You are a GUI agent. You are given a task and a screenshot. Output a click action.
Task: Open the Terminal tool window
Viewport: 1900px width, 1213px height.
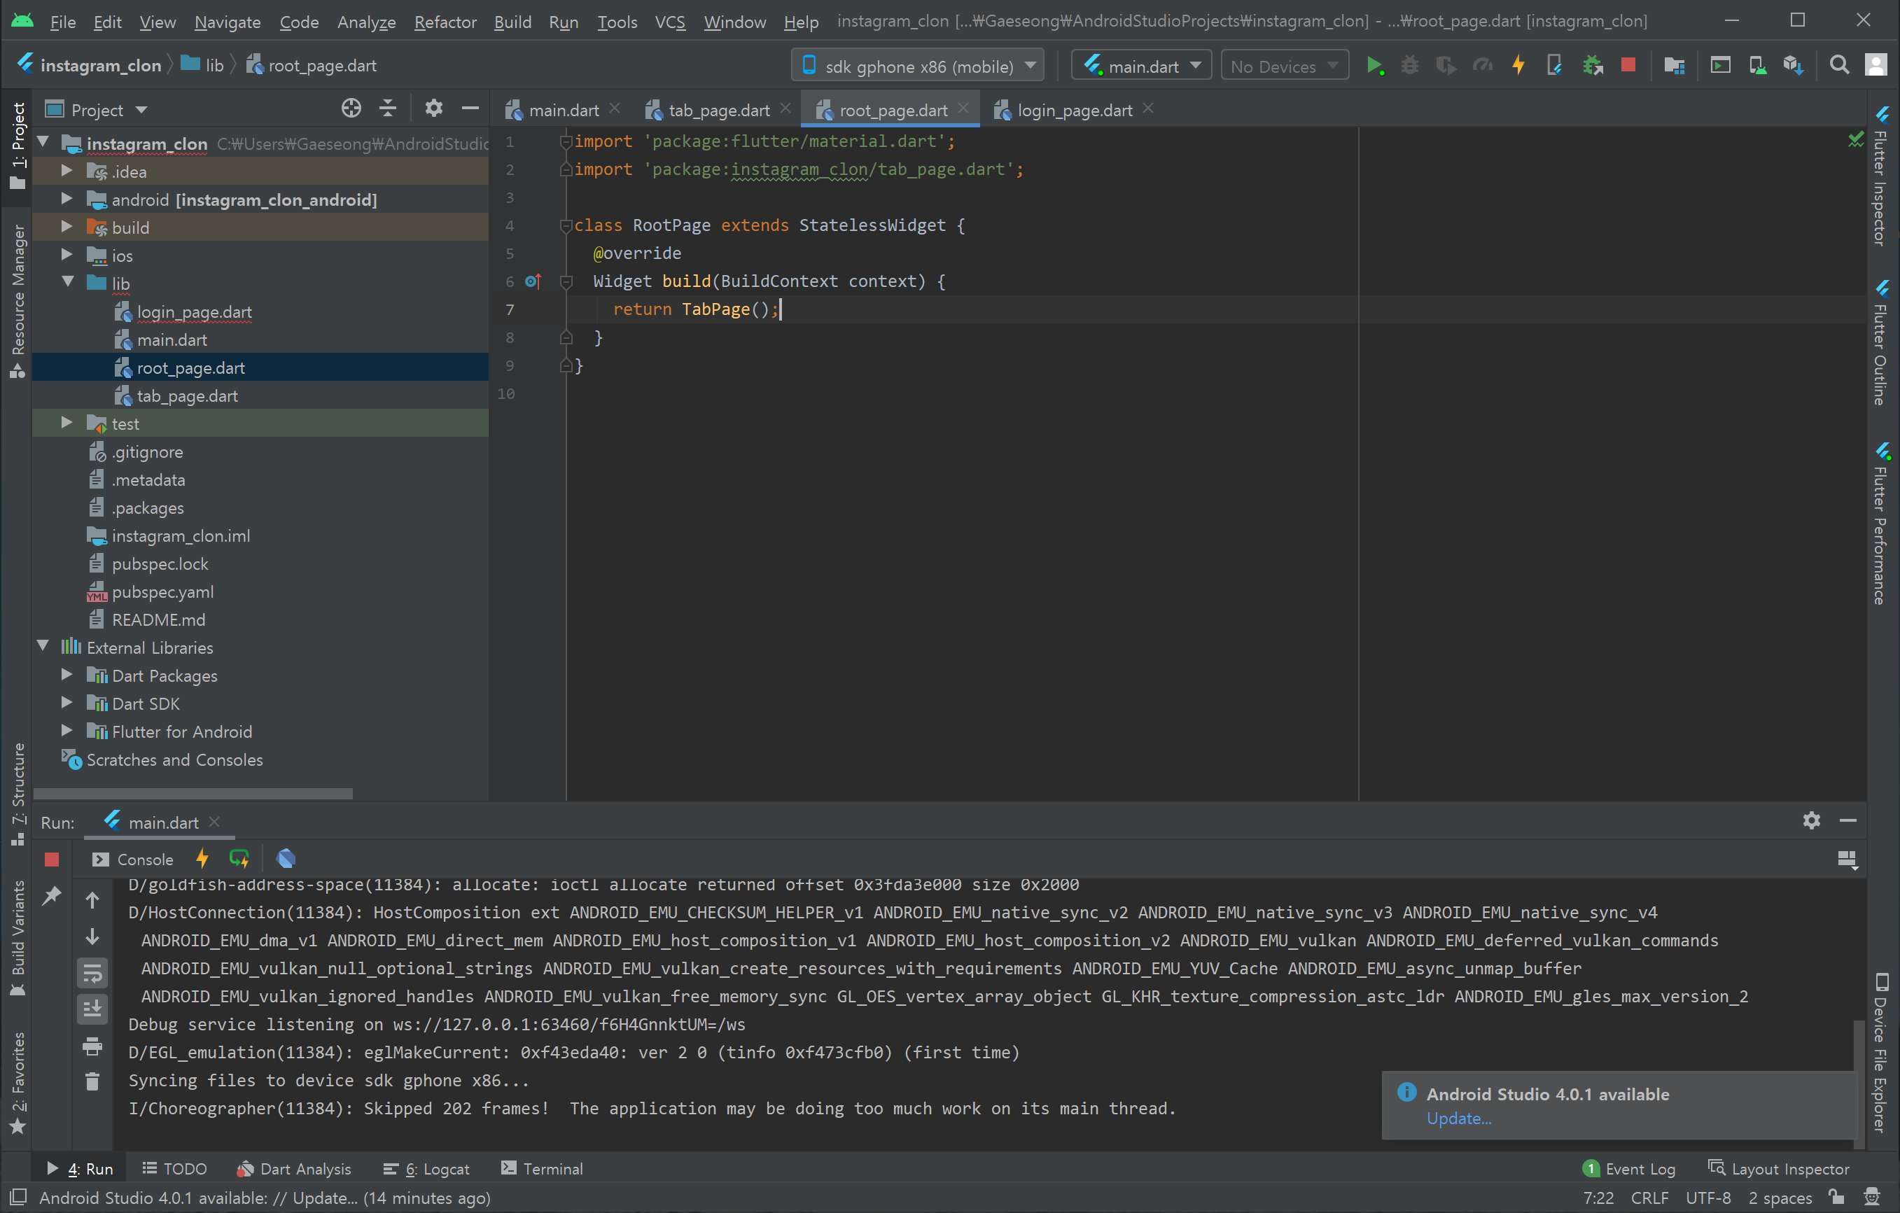pyautogui.click(x=541, y=1169)
